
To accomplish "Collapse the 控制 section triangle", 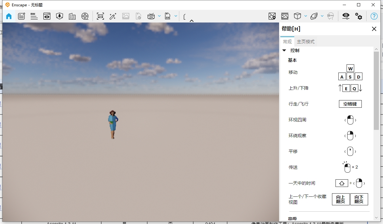I will tap(284, 50).
